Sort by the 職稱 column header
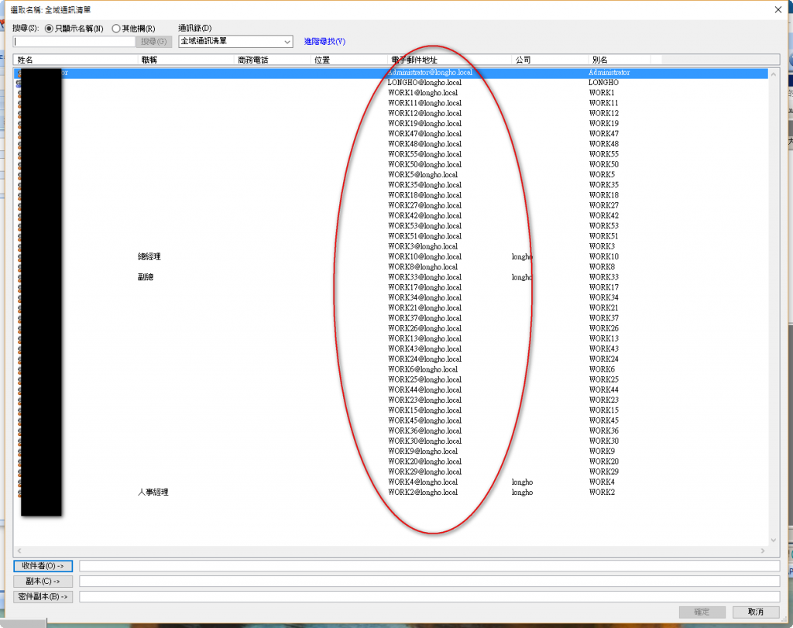 click(186, 60)
